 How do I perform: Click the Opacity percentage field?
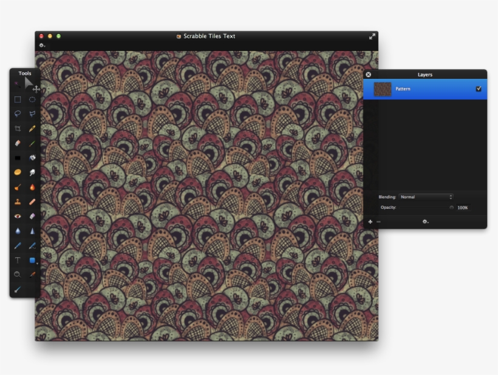463,208
